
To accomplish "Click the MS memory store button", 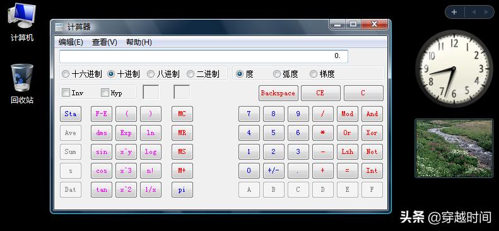I will (182, 151).
